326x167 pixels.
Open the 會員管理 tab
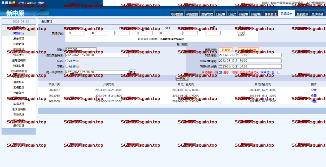[271, 14]
